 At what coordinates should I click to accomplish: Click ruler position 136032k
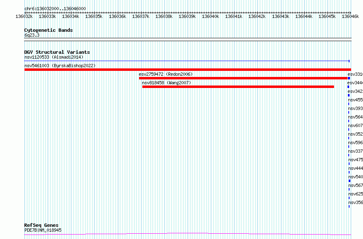[x=24, y=16]
